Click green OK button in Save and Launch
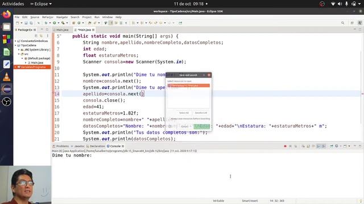This screenshot has width=364, height=204. [202, 126]
